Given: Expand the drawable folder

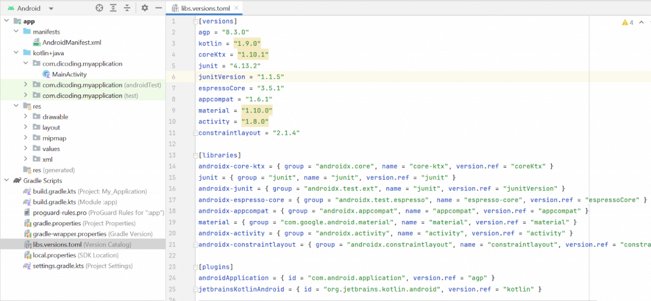Looking at the screenshot, I should coord(25,116).
